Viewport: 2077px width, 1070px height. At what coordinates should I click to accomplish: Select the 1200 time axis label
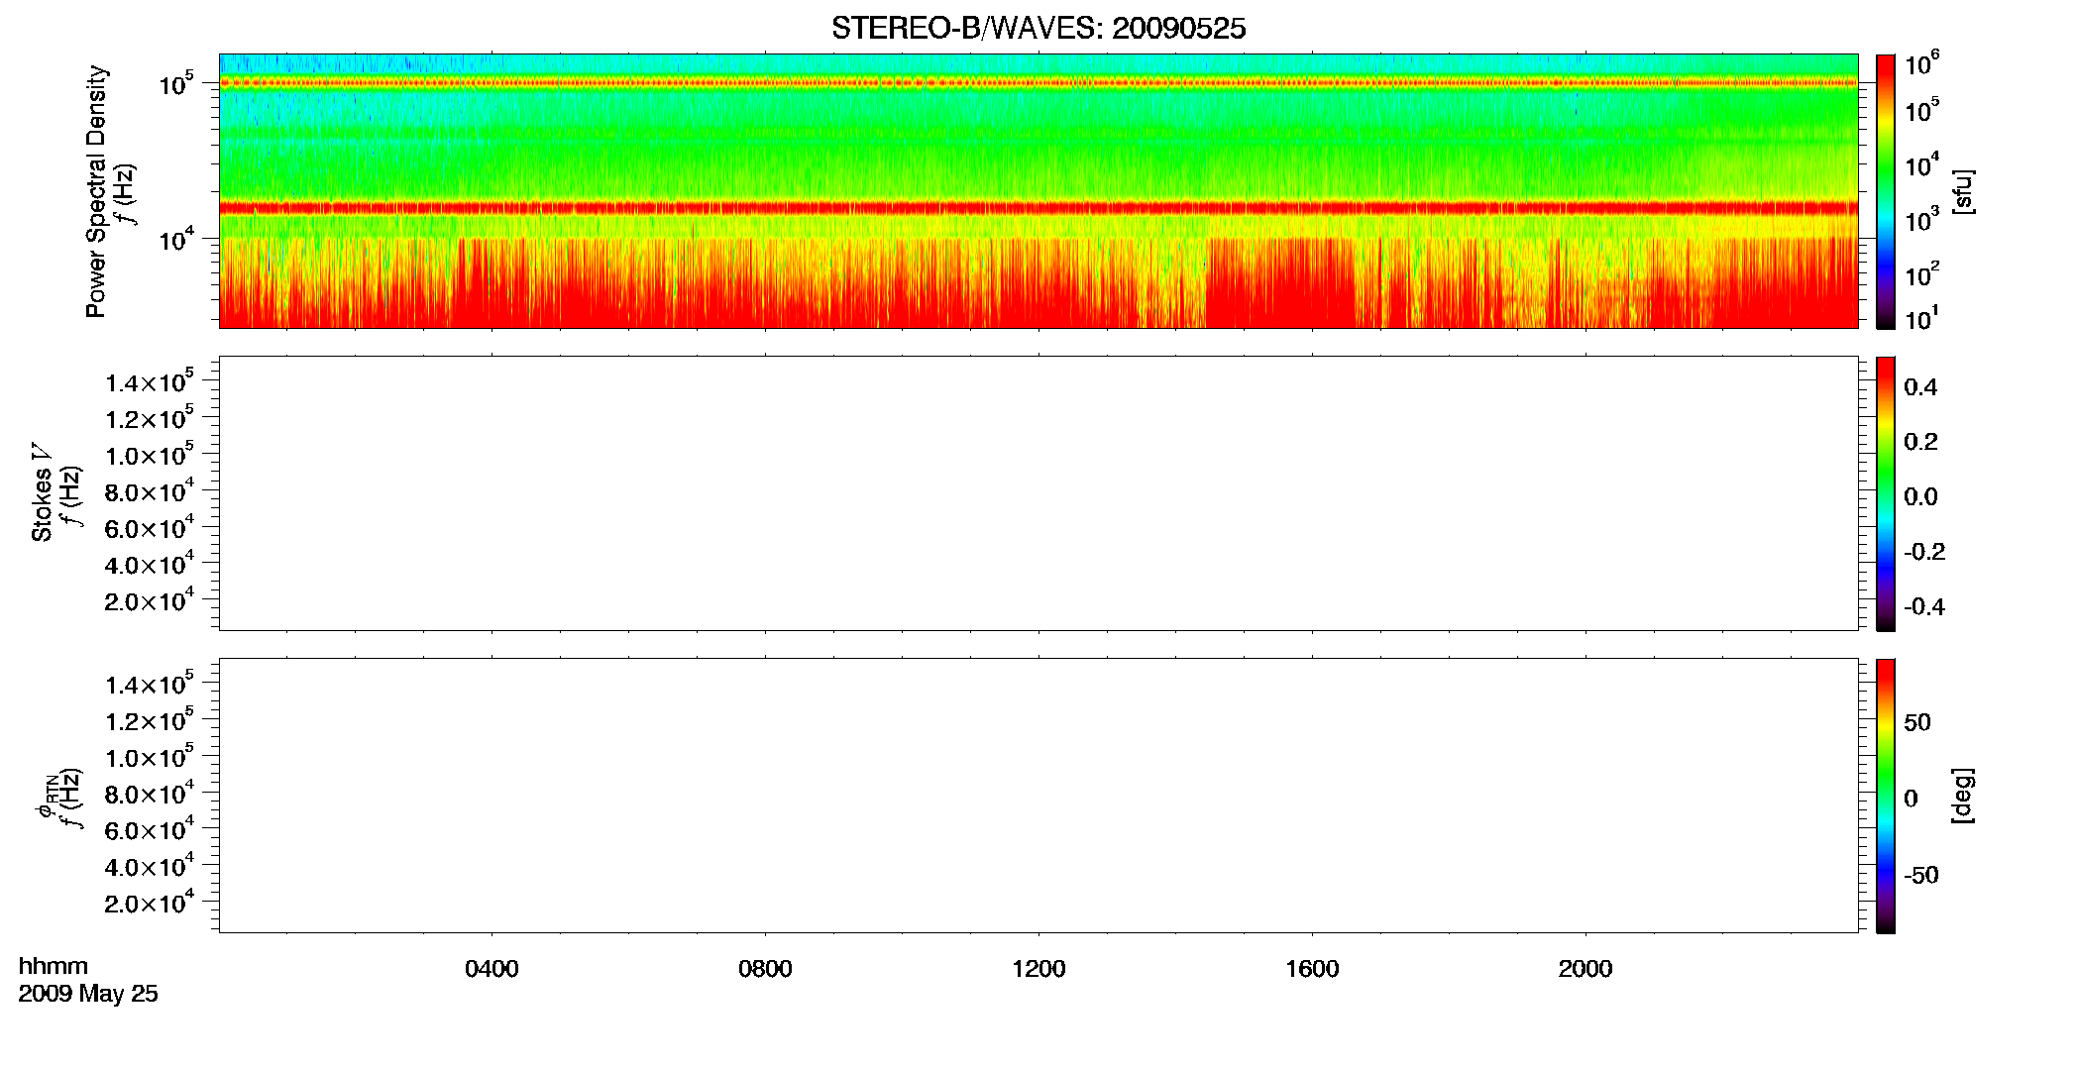[x=1038, y=969]
